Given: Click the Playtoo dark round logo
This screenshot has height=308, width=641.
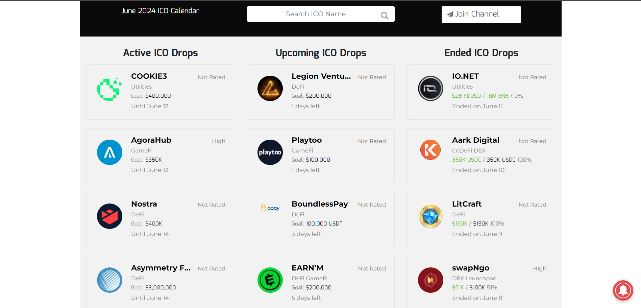Looking at the screenshot, I should point(270,152).
